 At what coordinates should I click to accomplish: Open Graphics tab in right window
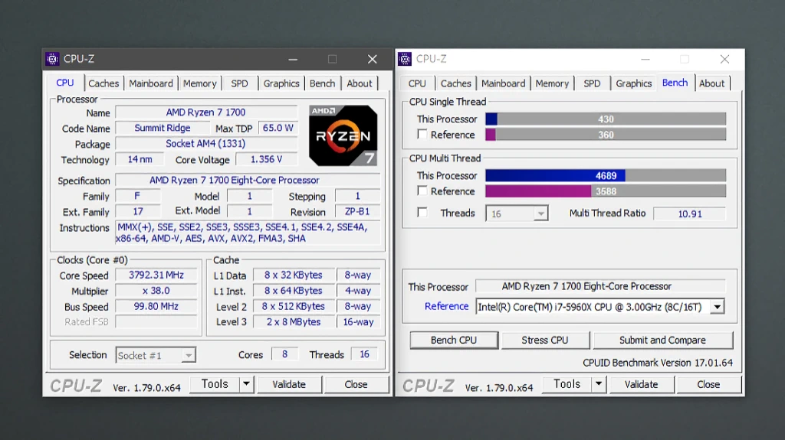[634, 83]
